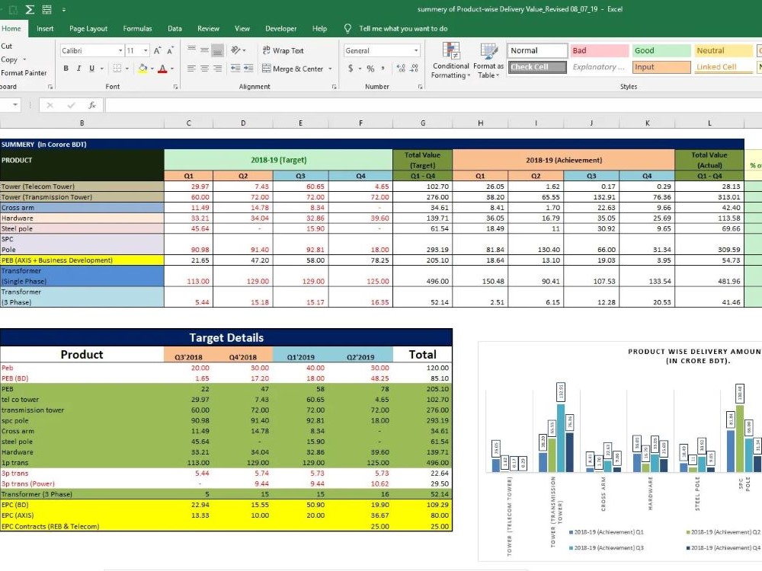
Task: Click the Increase Decimal icon
Action: (x=401, y=69)
